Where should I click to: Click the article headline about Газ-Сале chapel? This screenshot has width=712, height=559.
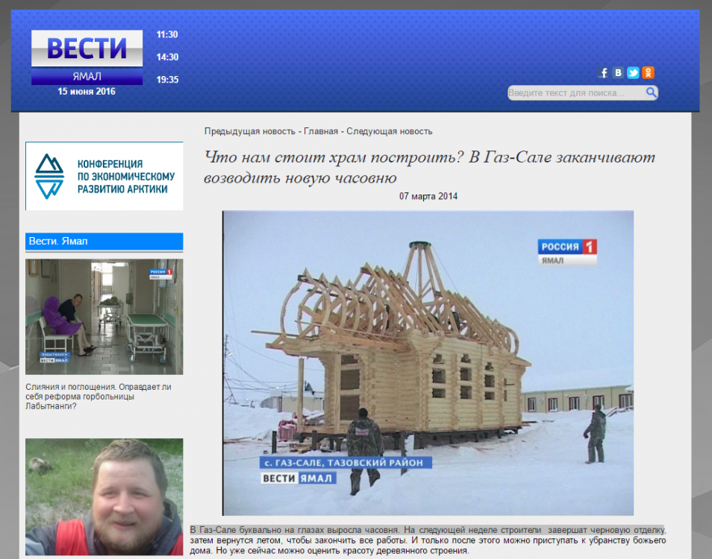[430, 167]
